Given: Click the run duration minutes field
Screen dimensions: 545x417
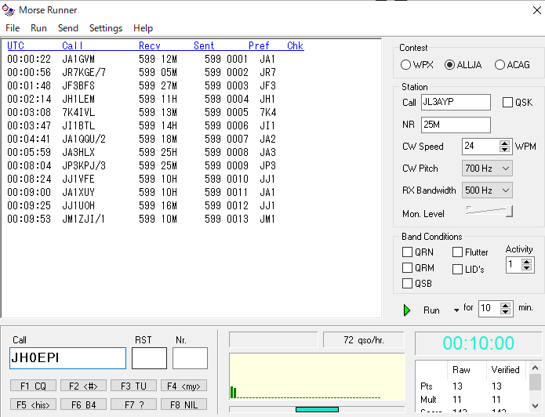Looking at the screenshot, I should point(489,308).
